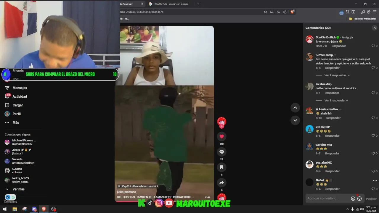Open File Explorer from the taskbar
379x213 pixels.
(x=15, y=209)
